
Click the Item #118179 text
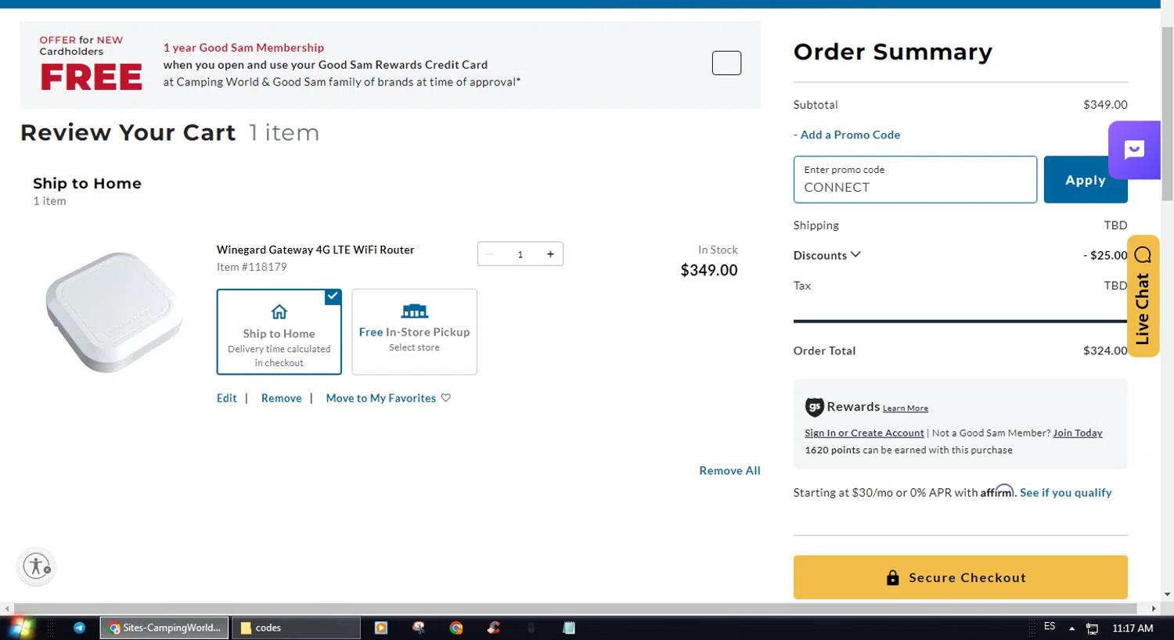pos(252,267)
